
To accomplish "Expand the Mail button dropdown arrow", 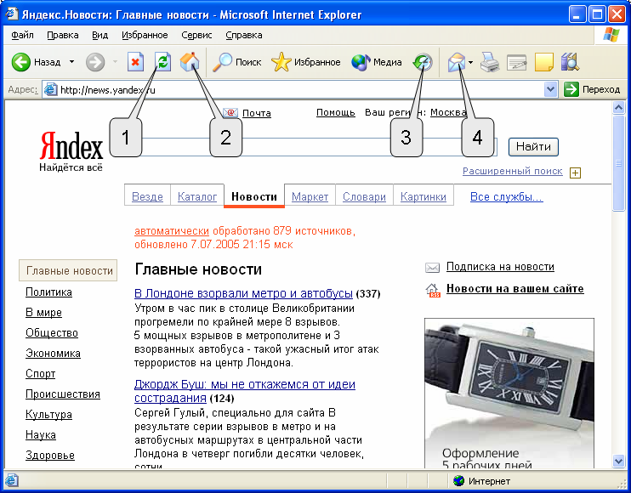I will pos(470,63).
